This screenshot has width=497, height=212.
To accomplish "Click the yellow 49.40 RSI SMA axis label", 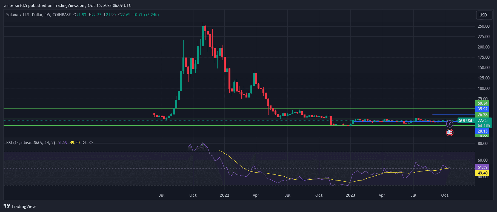I will [x=482, y=173].
